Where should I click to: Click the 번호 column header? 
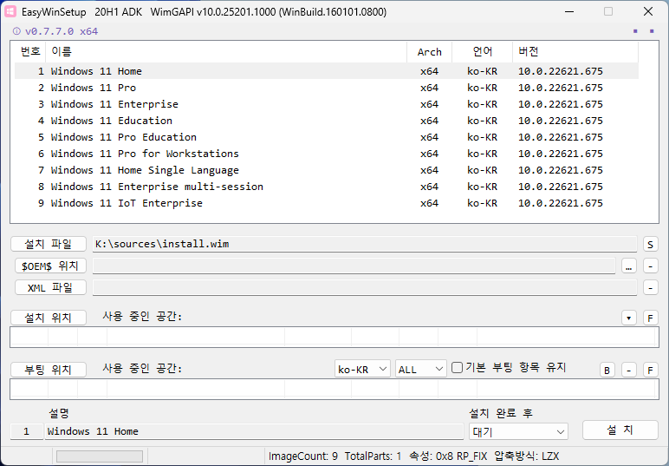[30, 52]
